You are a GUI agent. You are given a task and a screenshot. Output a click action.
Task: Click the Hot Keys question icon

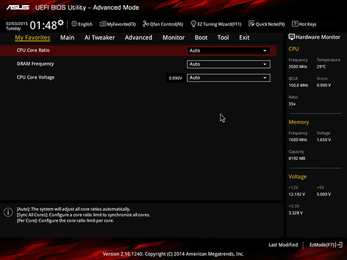coord(295,24)
